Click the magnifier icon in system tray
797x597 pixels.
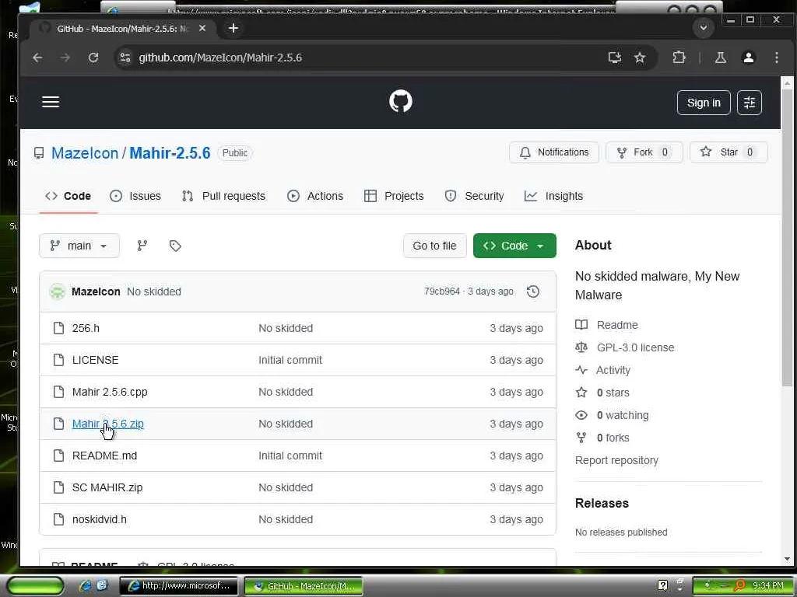coord(739,585)
